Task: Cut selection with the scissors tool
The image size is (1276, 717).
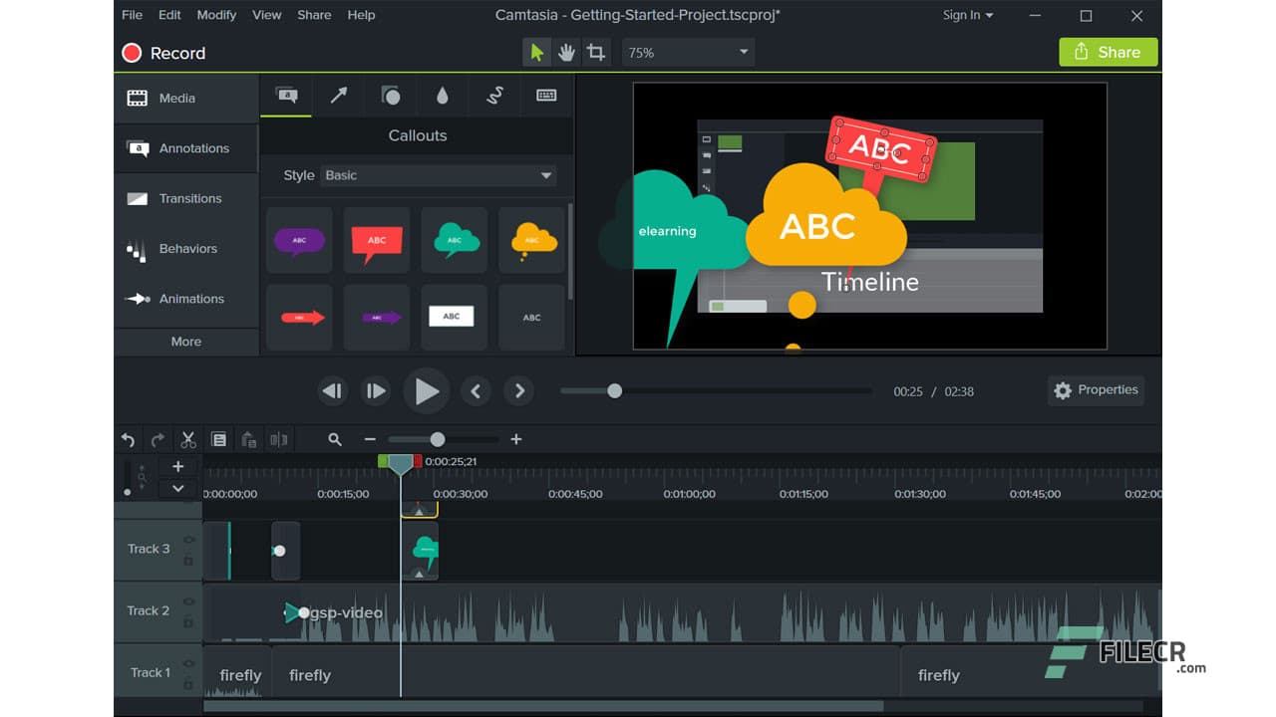Action: click(187, 439)
